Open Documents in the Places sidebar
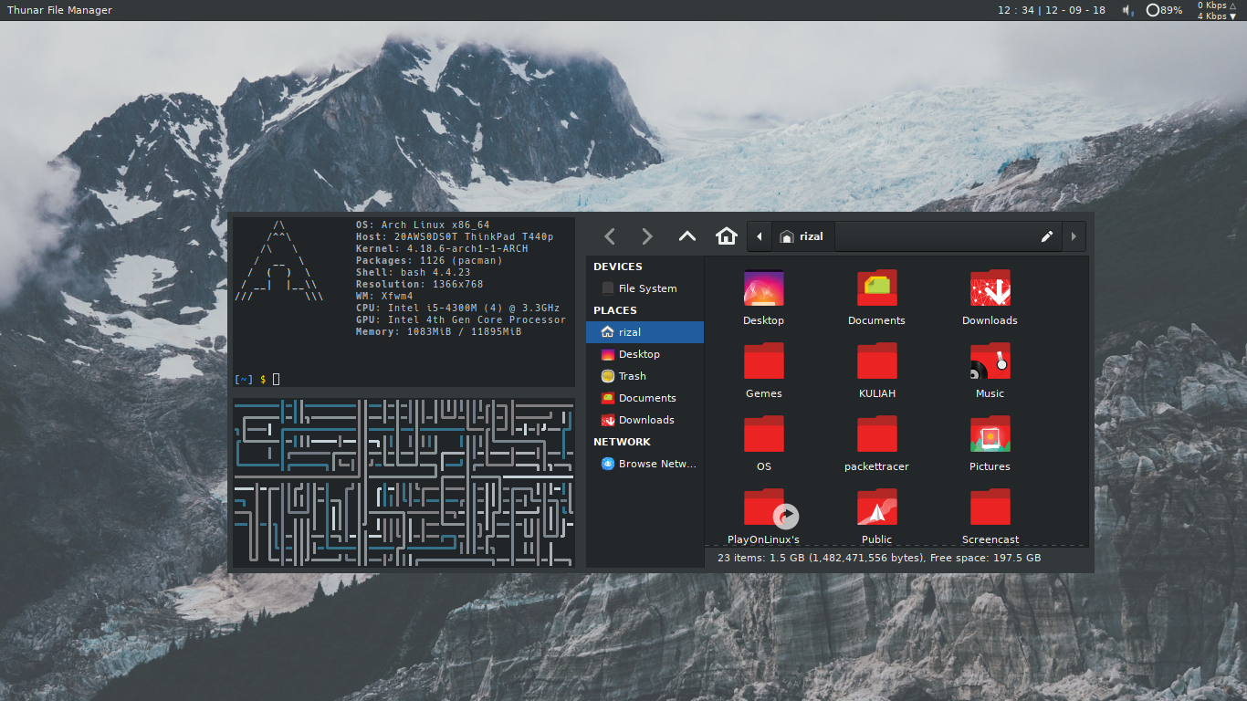This screenshot has height=701, width=1247. pyautogui.click(x=644, y=398)
